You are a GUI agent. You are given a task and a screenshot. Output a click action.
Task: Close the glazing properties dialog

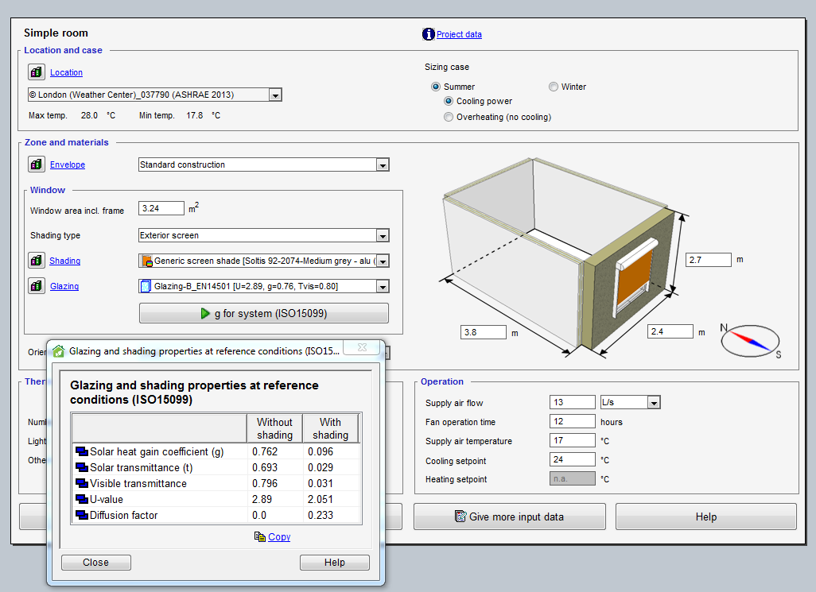click(95, 562)
